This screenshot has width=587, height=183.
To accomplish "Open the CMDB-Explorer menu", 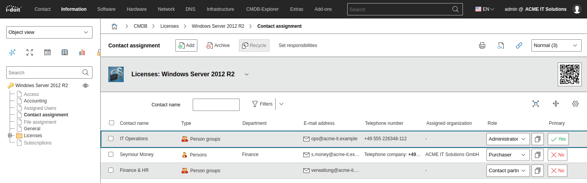I will point(262,9).
